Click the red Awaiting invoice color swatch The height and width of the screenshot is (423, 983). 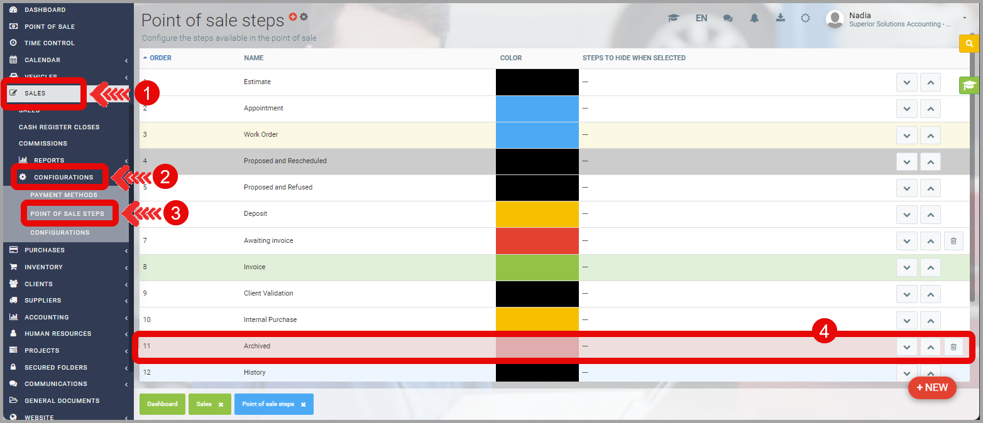click(x=537, y=241)
